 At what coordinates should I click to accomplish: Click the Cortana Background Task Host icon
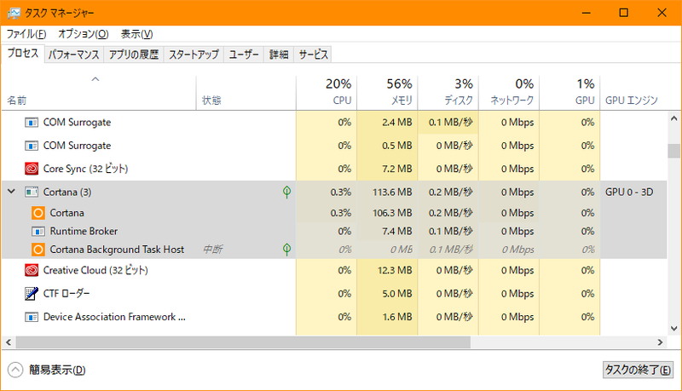pos(38,250)
